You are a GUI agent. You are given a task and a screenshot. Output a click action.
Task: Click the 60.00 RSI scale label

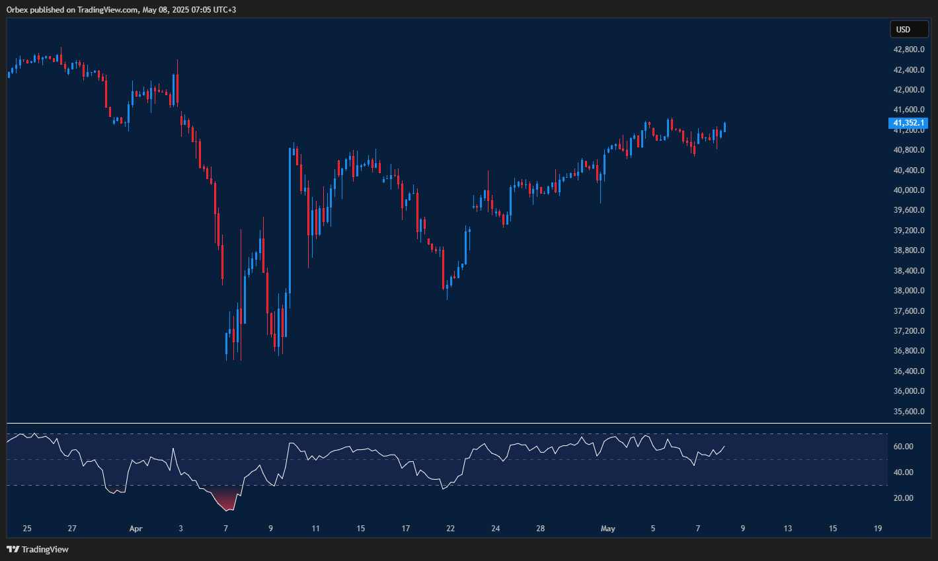(x=904, y=447)
